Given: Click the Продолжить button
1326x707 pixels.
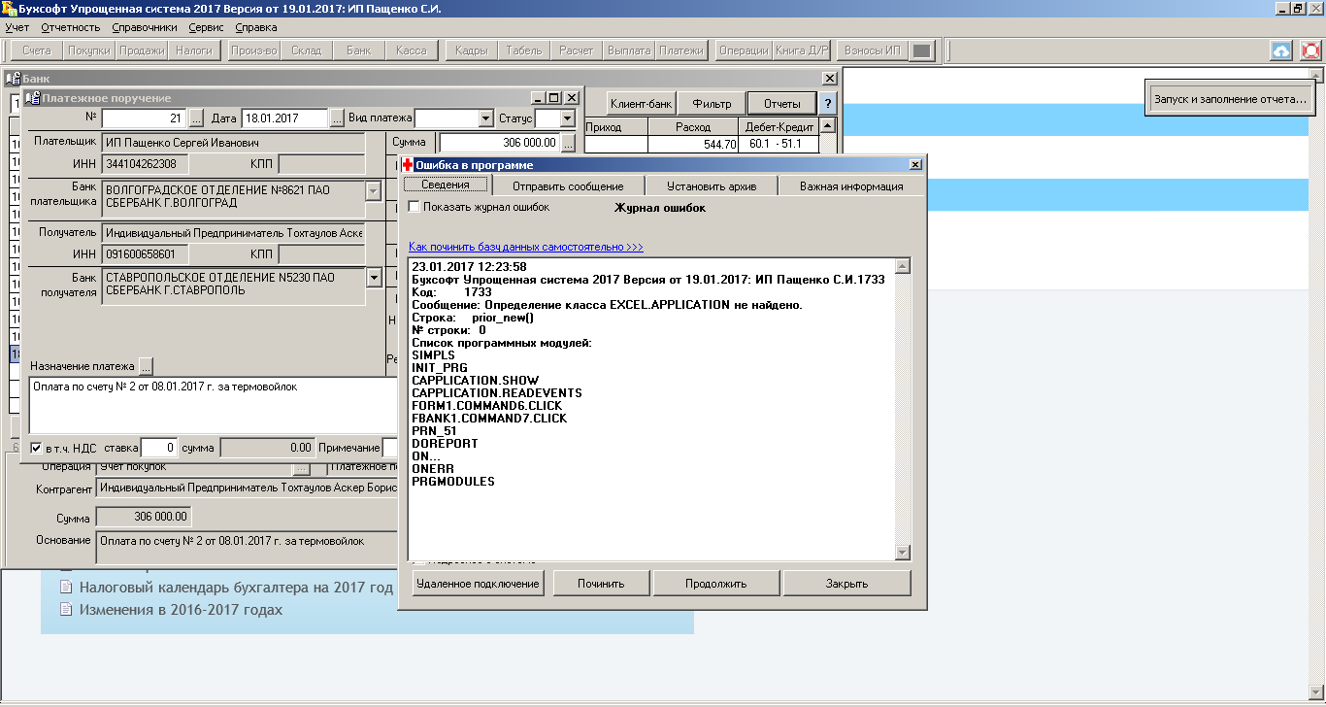Looking at the screenshot, I should coord(715,584).
